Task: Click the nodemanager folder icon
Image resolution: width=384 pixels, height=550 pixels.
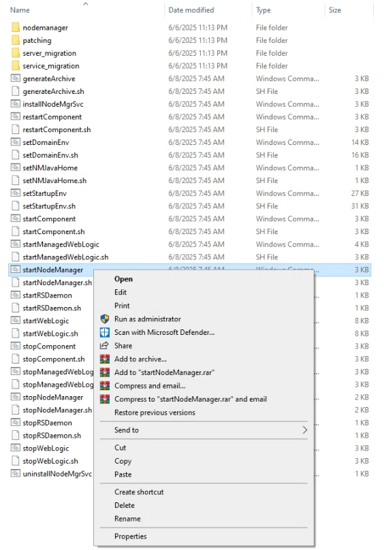Action: click(x=16, y=28)
